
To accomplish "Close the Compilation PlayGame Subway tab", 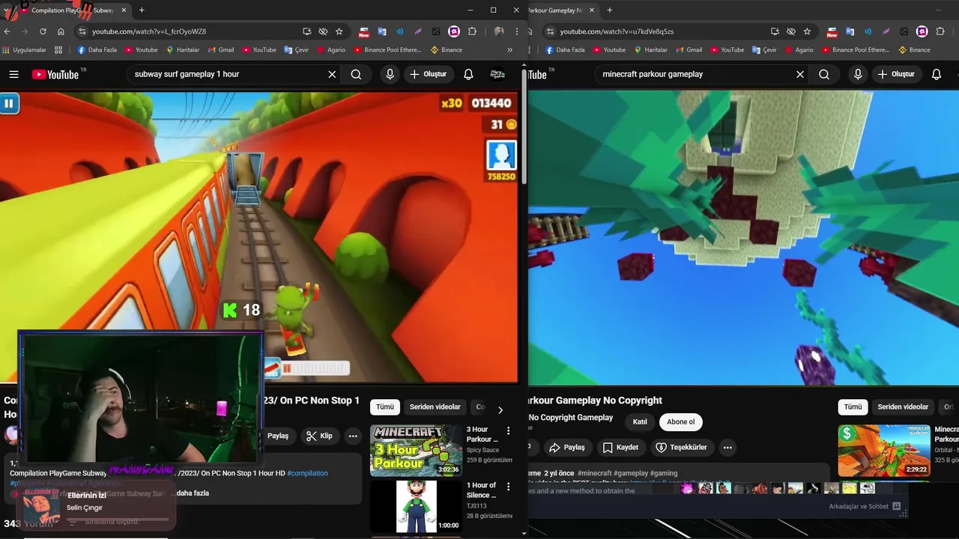I will tap(124, 10).
